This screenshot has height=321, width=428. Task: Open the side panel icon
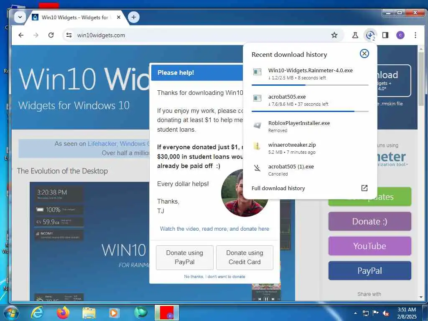[385, 35]
